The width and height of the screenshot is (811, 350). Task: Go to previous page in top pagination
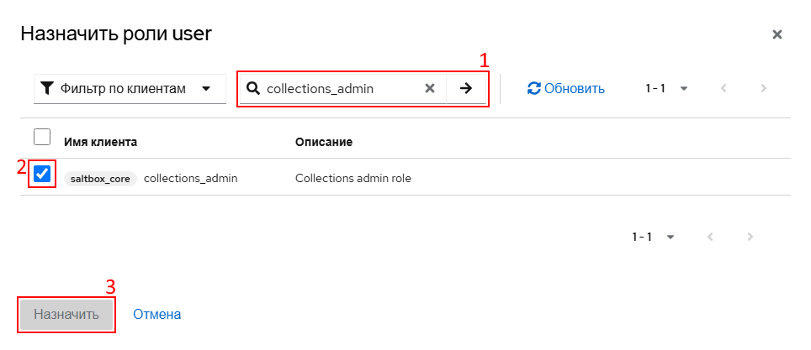click(x=724, y=88)
